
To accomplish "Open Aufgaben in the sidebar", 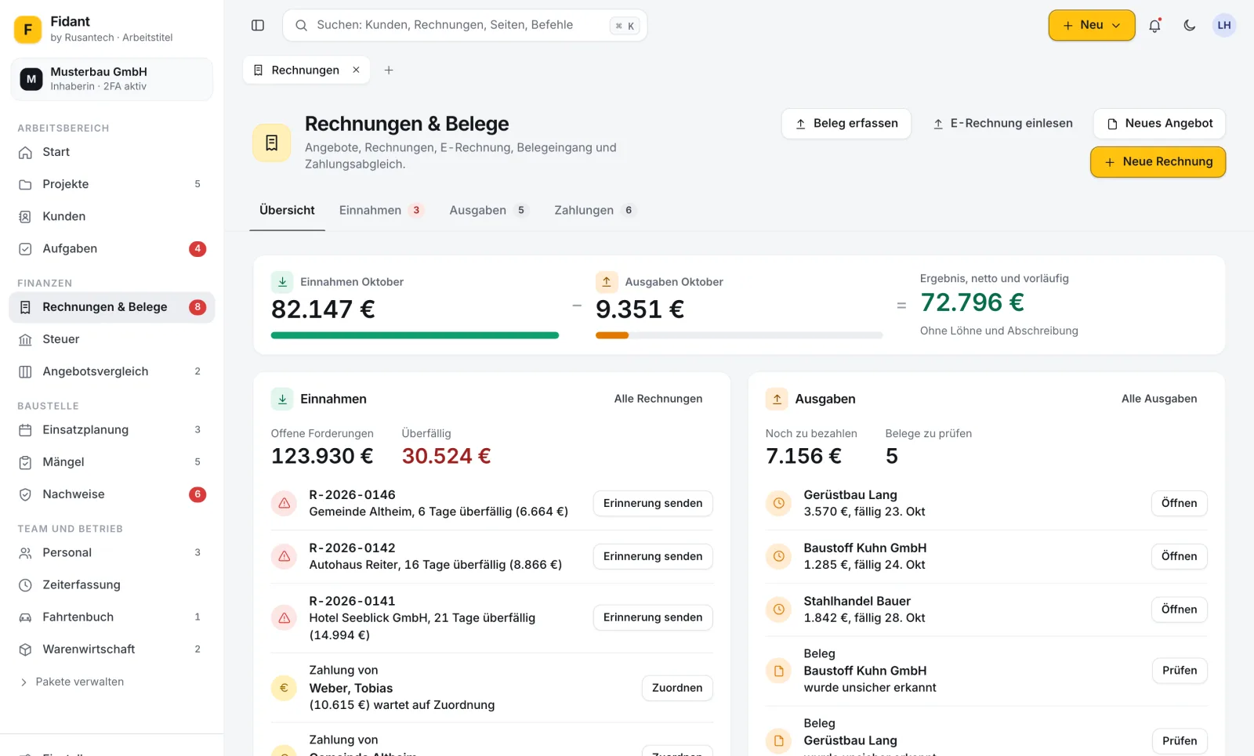I will click(x=112, y=248).
